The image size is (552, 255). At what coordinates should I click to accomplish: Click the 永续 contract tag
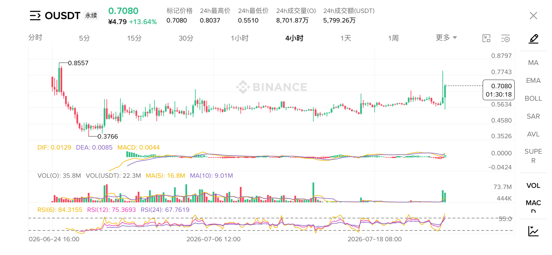(x=91, y=15)
